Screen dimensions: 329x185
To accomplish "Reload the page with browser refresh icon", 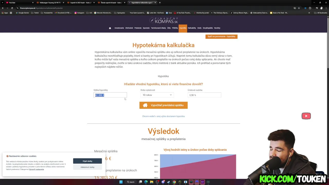I will pyautogui.click(x=12, y=8).
